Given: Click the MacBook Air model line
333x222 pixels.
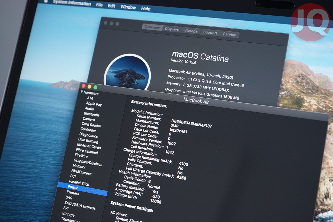Looking at the screenshot, I should 201,74.
